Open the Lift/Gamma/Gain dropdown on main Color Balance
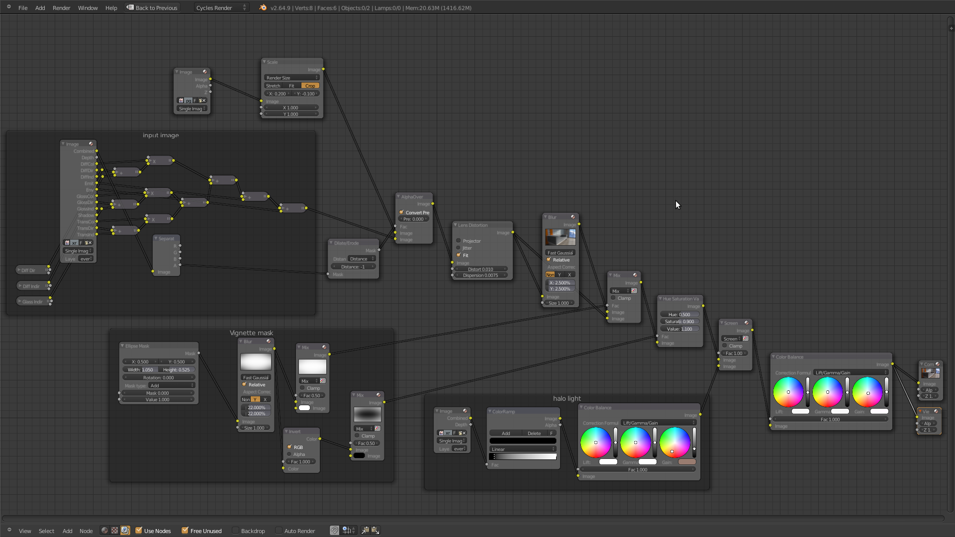This screenshot has height=537, width=955. [852, 372]
